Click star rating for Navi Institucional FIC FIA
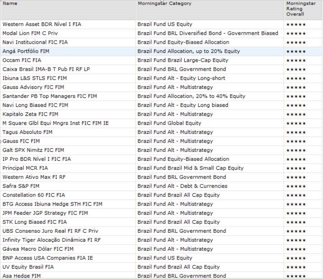This screenshot has height=279, width=323. pyautogui.click(x=296, y=43)
